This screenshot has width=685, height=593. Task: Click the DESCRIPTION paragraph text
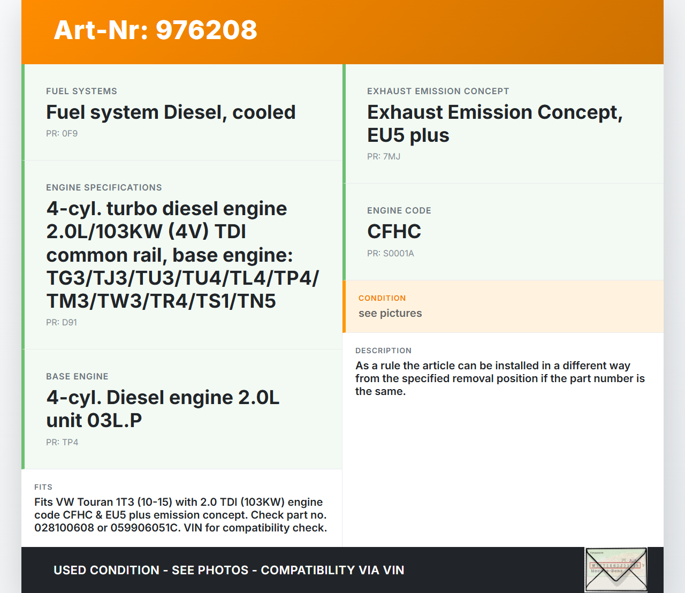500,378
